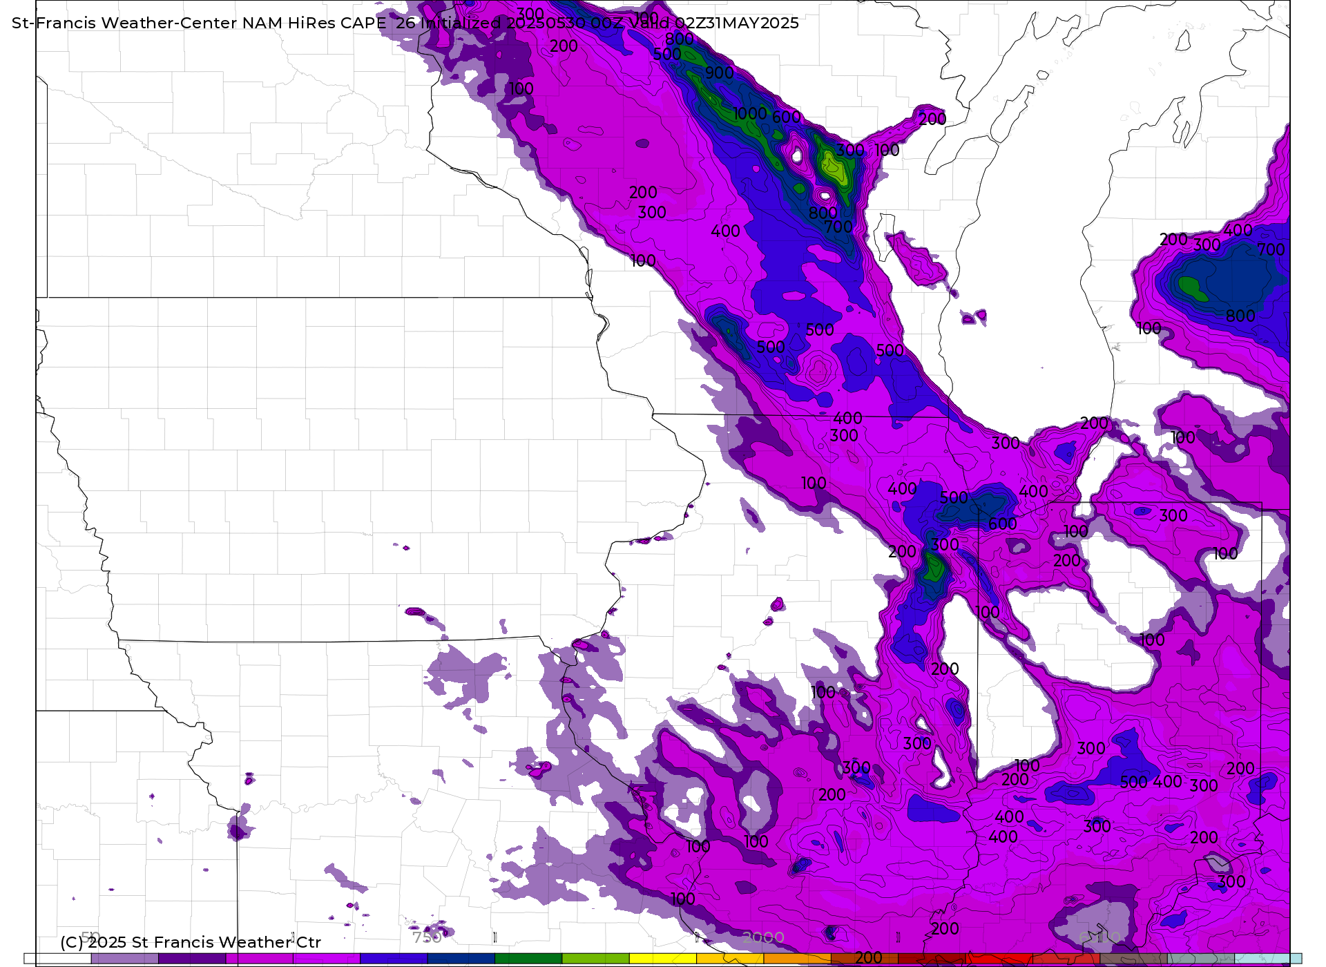Click the white swatch at color bar start
1326x967 pixels.
click(x=58, y=959)
